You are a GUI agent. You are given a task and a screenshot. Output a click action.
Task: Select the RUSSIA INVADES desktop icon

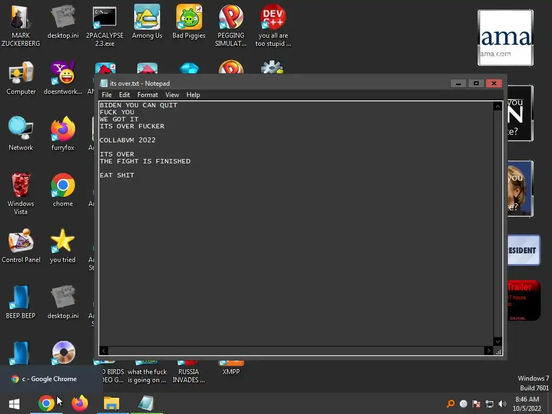189,373
